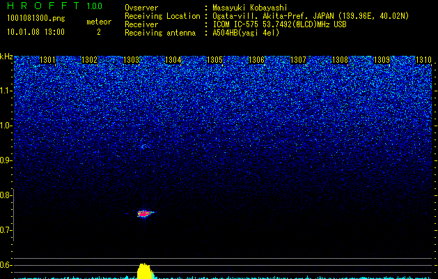Click the A504HB(yagi 4el) antenna text
438x279 pixels.
click(x=246, y=33)
